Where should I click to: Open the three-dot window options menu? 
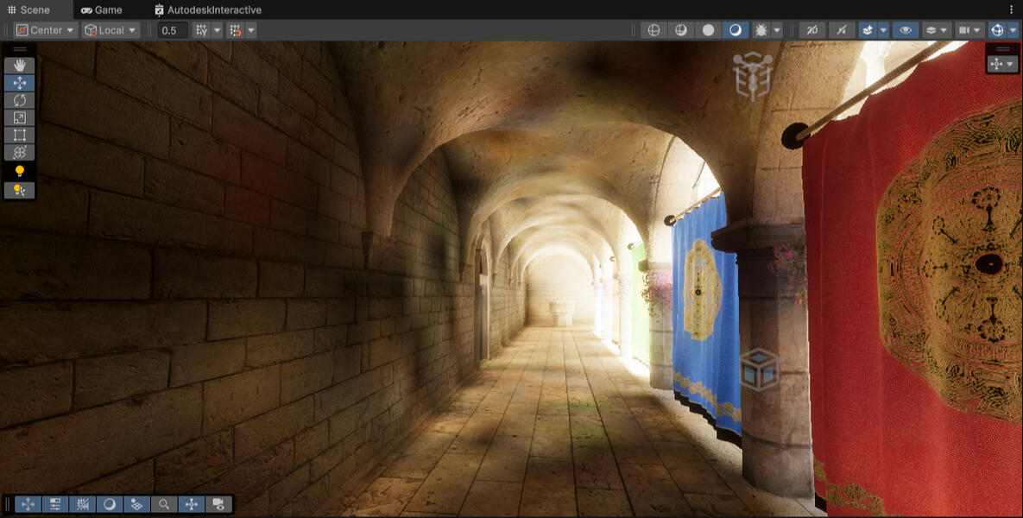[1011, 9]
